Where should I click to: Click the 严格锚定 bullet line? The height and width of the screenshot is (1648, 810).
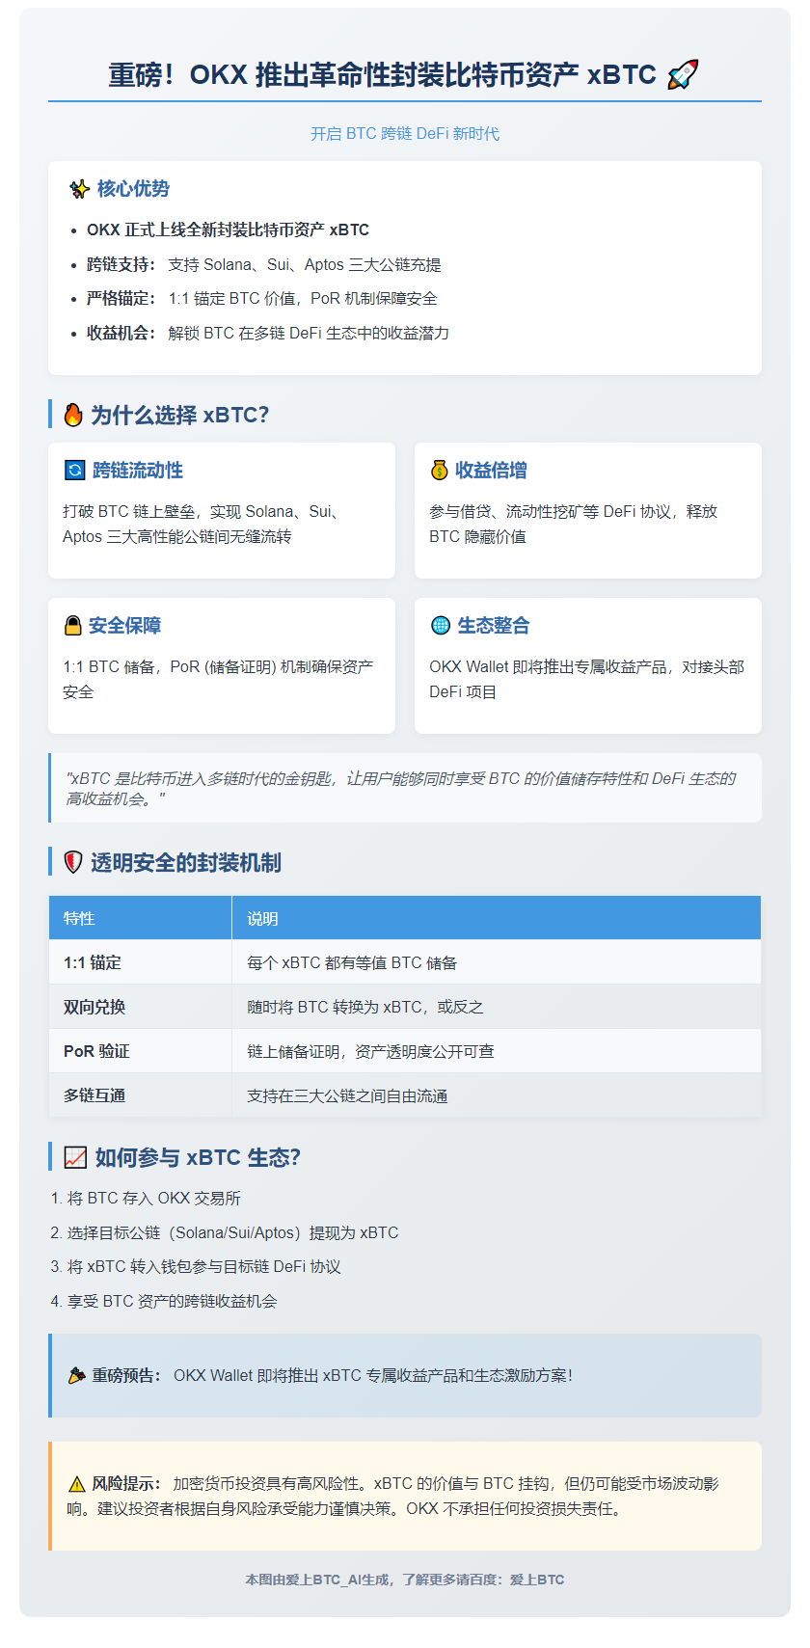coord(262,298)
